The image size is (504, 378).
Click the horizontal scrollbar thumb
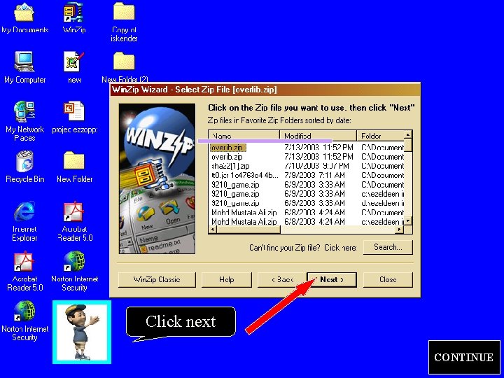pyautogui.click(x=248, y=229)
